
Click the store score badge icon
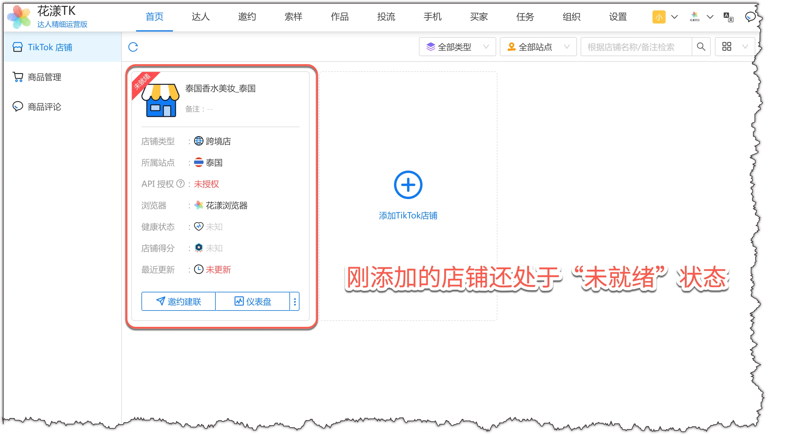click(198, 248)
